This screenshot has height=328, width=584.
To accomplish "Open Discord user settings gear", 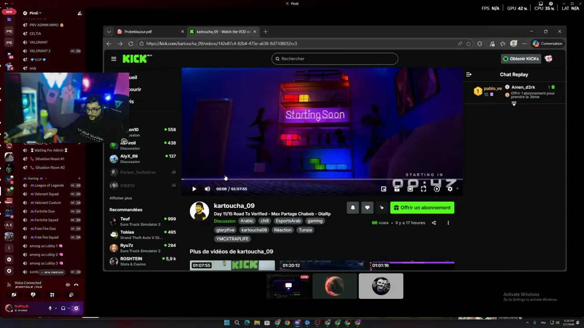I will point(76,308).
